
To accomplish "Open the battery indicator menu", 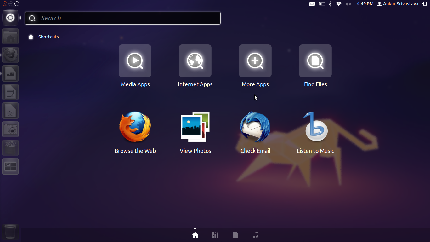I will [x=322, y=4].
